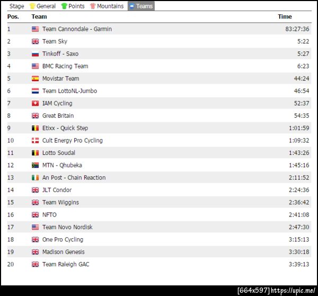Click the polka dot jersey icon
Viewport: 318px width, 296px height.
[93, 6]
